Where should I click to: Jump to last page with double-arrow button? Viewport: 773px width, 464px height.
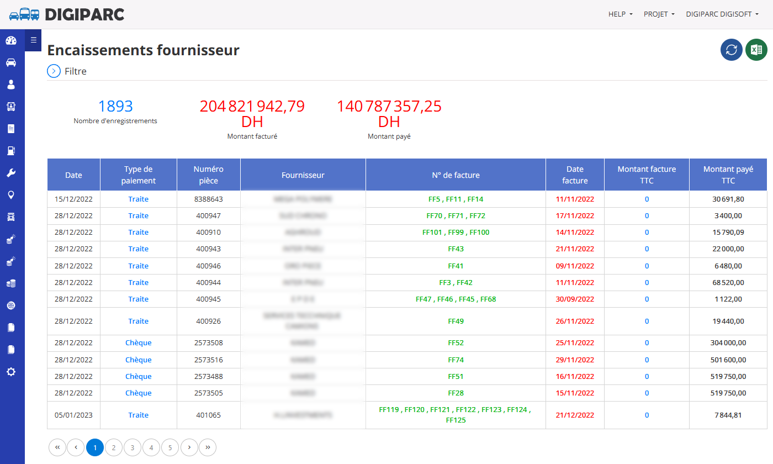[x=208, y=447]
